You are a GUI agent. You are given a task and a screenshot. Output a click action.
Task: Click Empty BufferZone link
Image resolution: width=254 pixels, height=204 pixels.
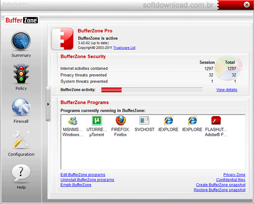(x=76, y=185)
